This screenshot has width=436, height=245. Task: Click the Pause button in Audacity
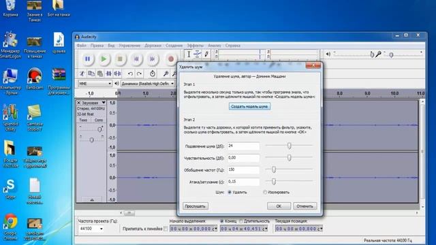point(87,59)
